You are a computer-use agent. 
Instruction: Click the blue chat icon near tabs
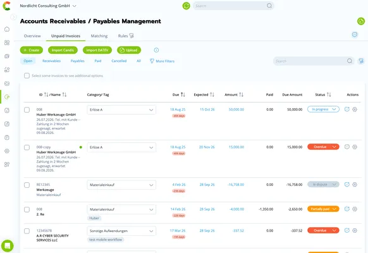pos(355,35)
